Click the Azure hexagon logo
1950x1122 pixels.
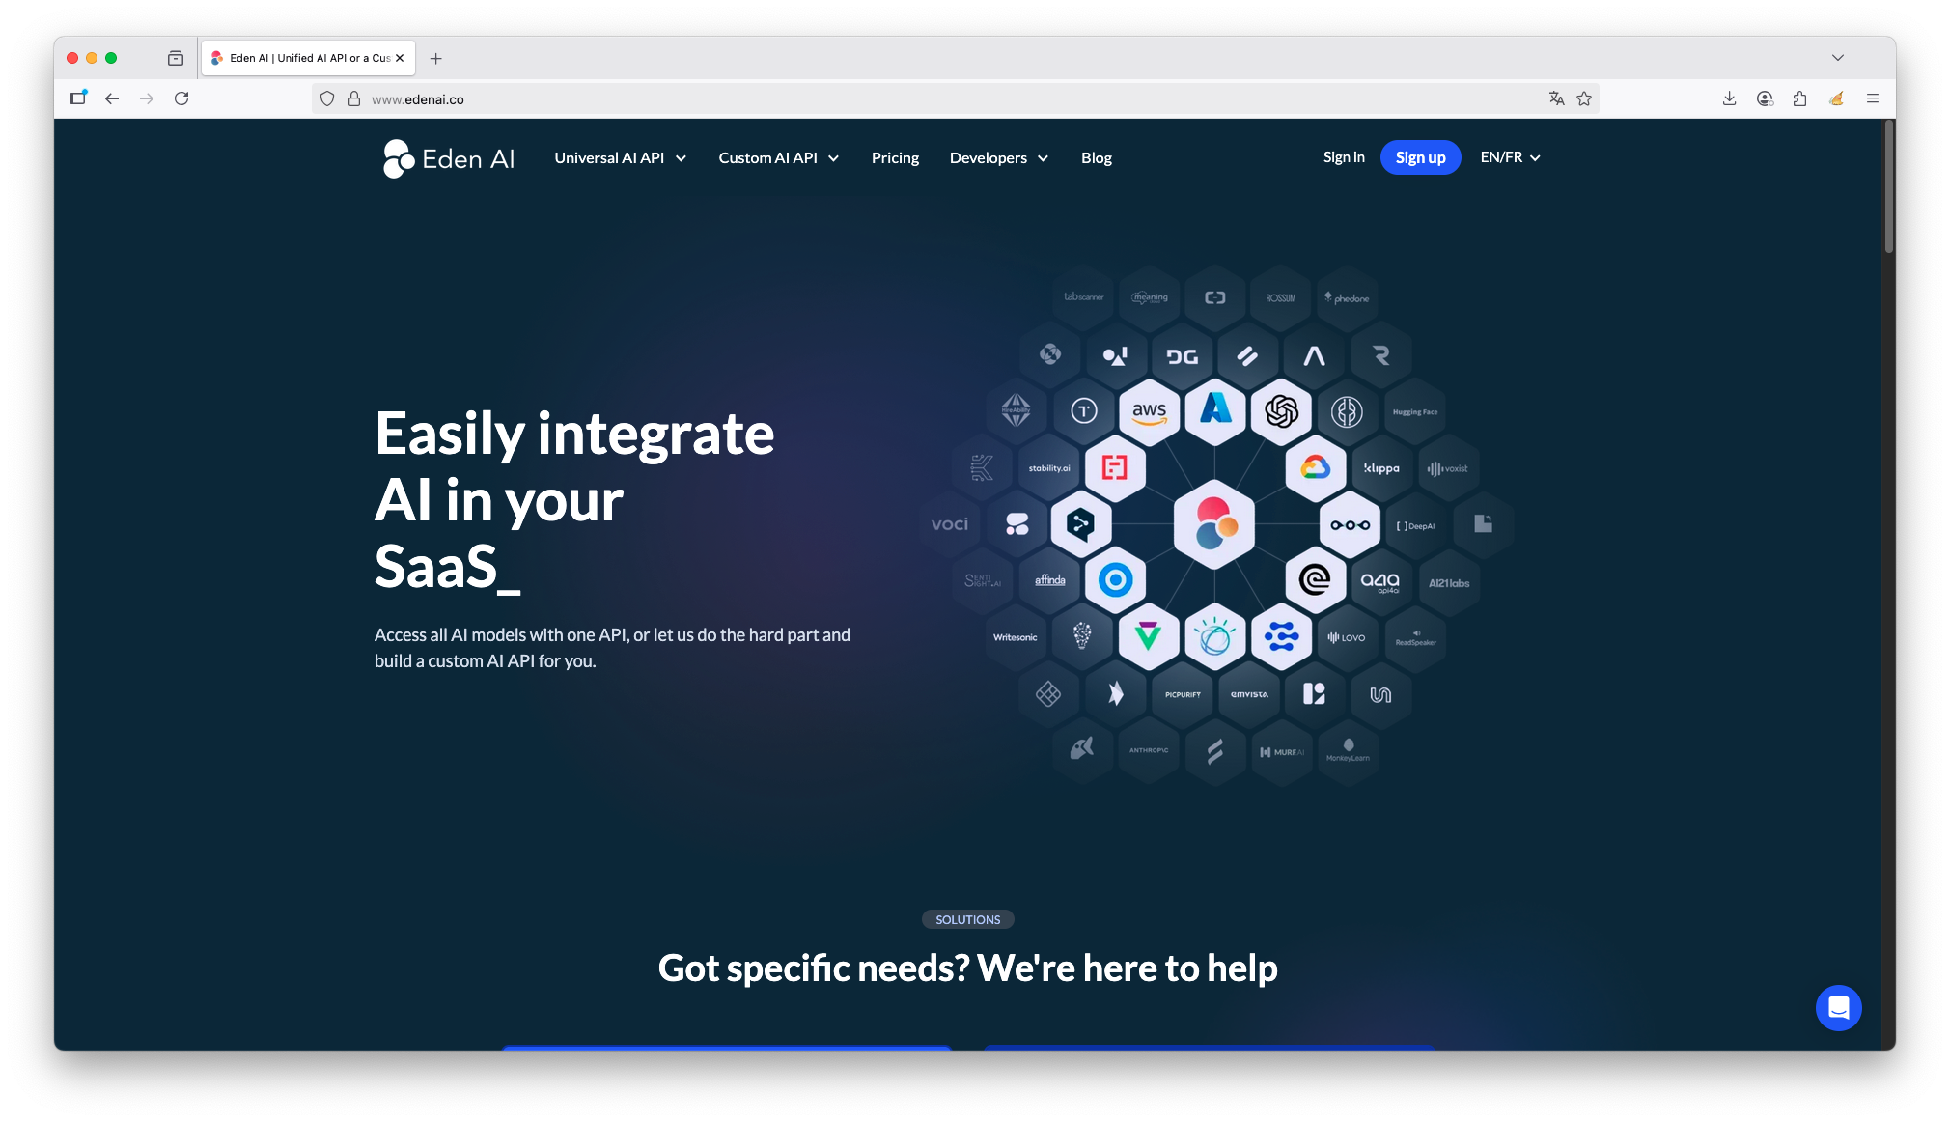(1214, 409)
